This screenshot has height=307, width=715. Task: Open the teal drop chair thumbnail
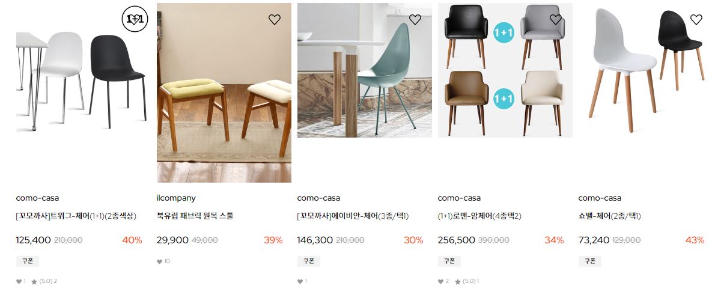coord(364,70)
